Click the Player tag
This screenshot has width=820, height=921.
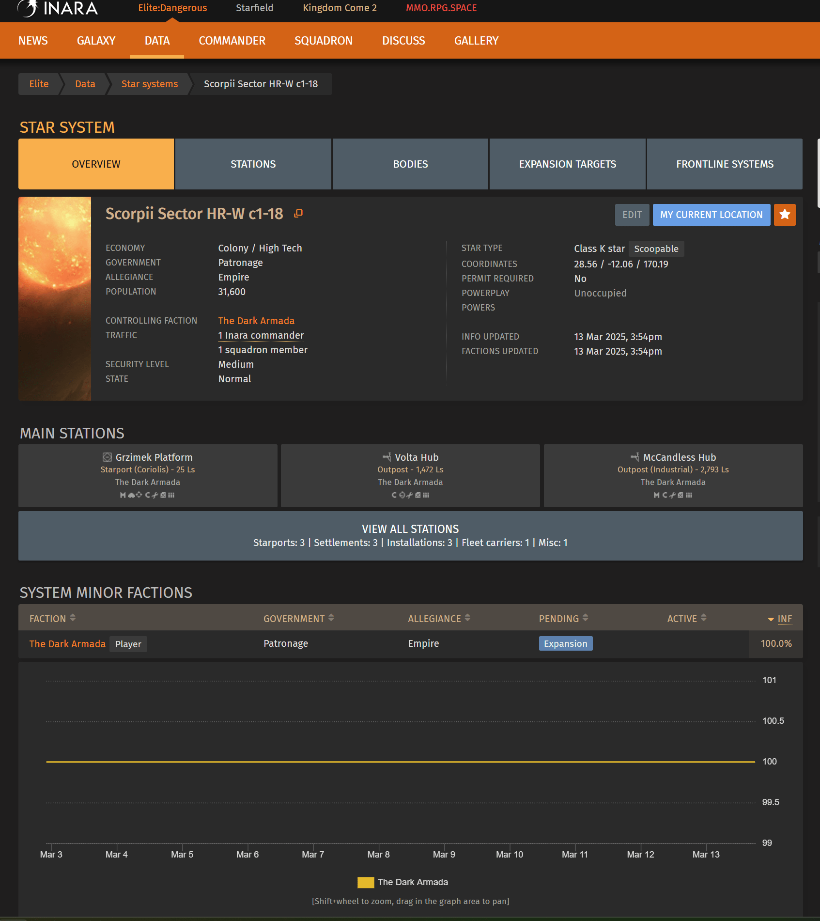pyautogui.click(x=128, y=644)
